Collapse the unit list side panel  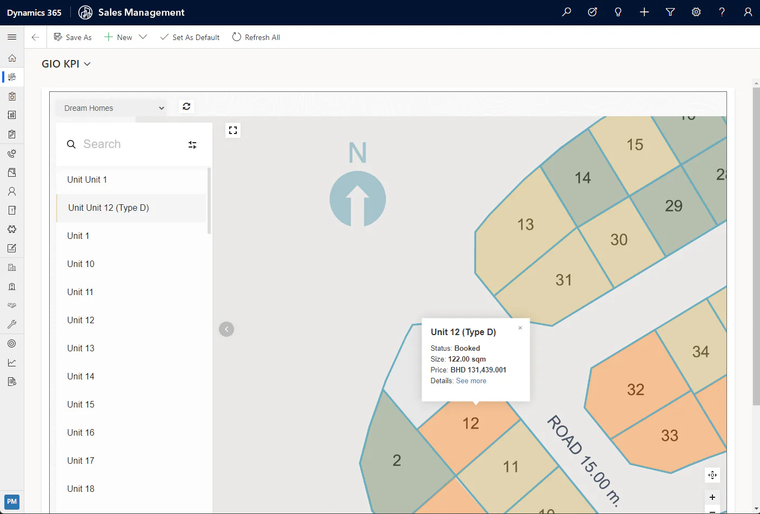click(x=226, y=329)
